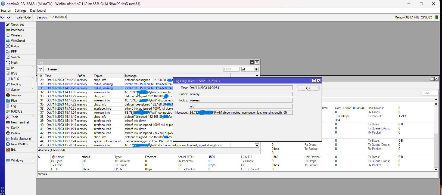This screenshot has width=442, height=195.
Task: Close the Log Entry dialog
Action: tap(319, 81)
